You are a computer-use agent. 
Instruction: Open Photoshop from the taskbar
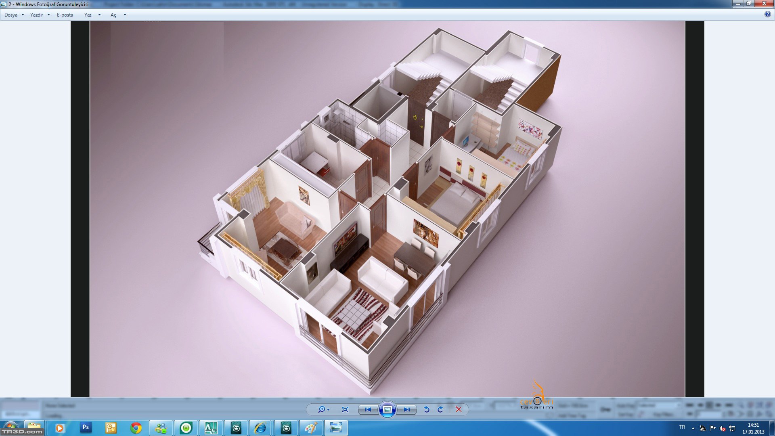tap(86, 428)
